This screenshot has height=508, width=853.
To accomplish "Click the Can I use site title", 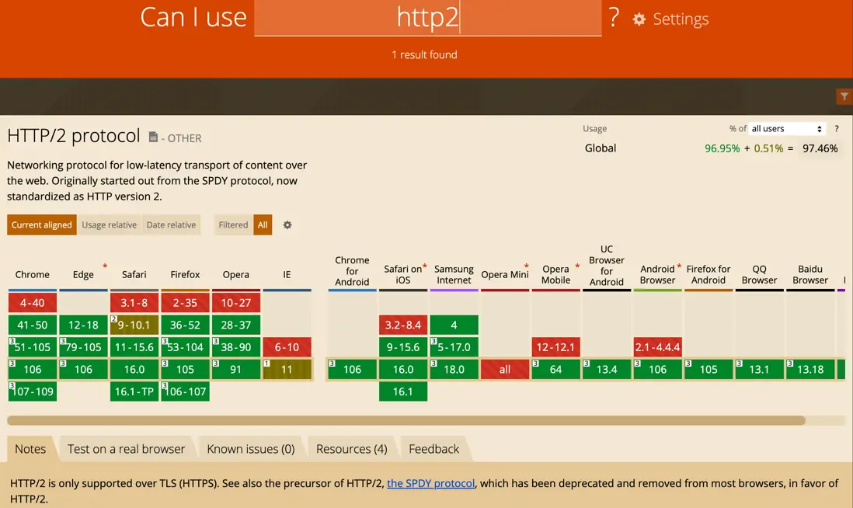I will coord(193,17).
